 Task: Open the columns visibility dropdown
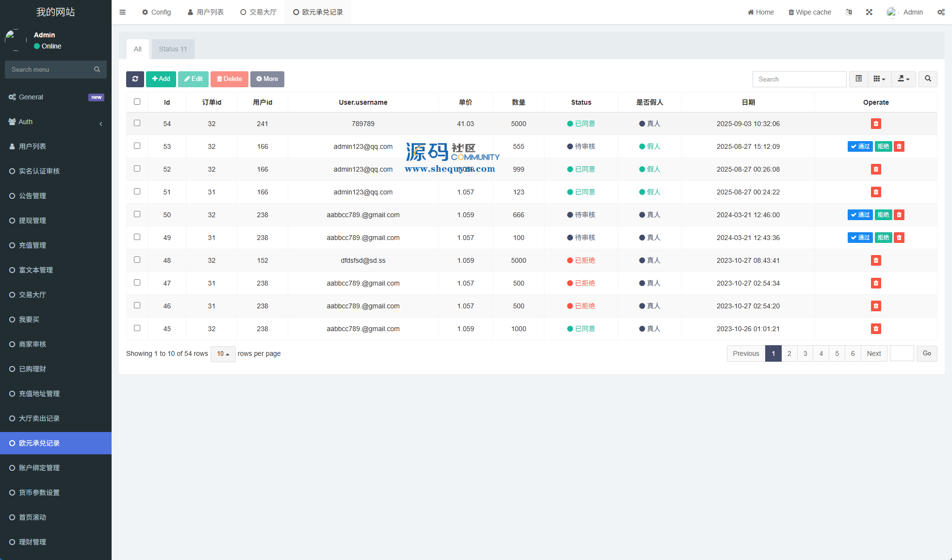pos(879,79)
